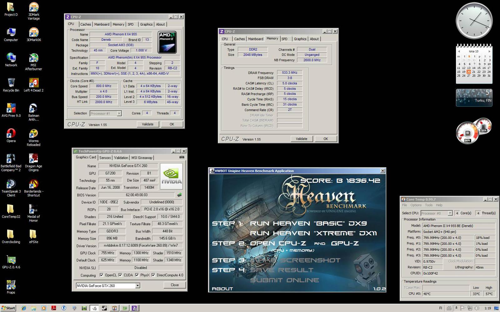Open the ePSXe folder icon
The width and height of the screenshot is (500, 312).
[x=33, y=236]
